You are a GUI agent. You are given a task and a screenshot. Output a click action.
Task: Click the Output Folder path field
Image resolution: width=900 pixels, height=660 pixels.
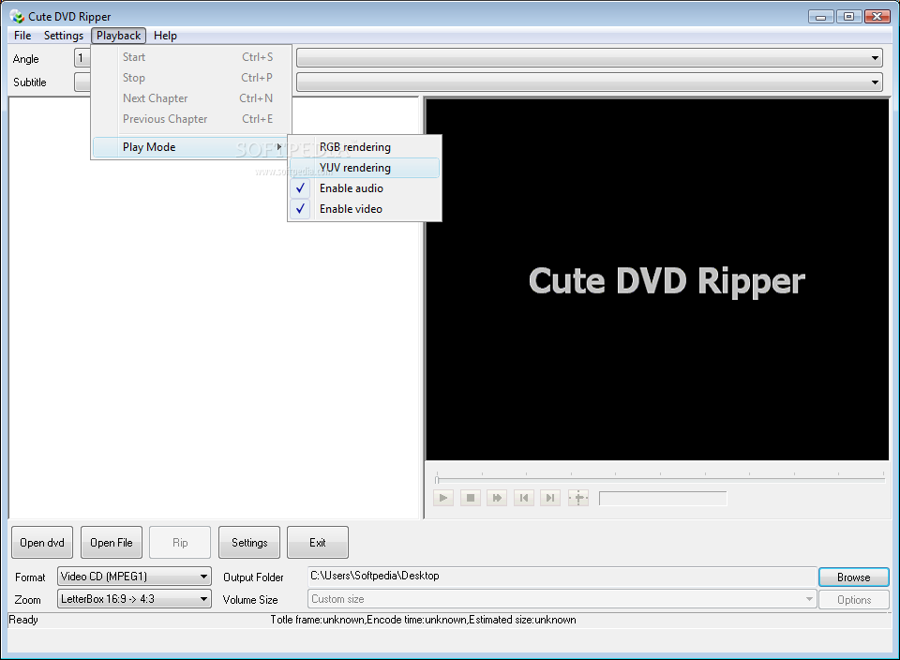click(562, 577)
